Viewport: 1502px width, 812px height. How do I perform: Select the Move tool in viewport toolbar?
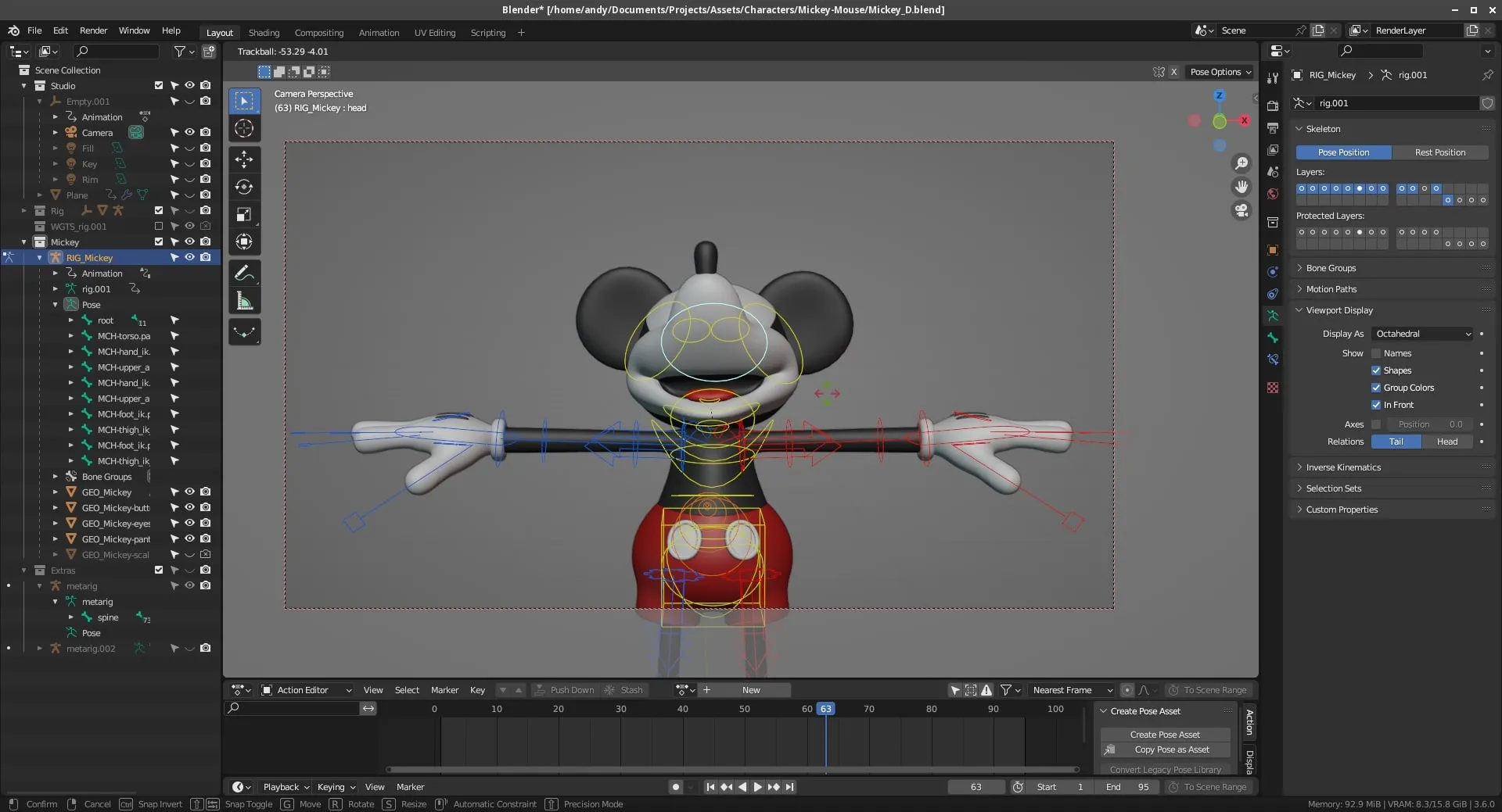pos(244,159)
